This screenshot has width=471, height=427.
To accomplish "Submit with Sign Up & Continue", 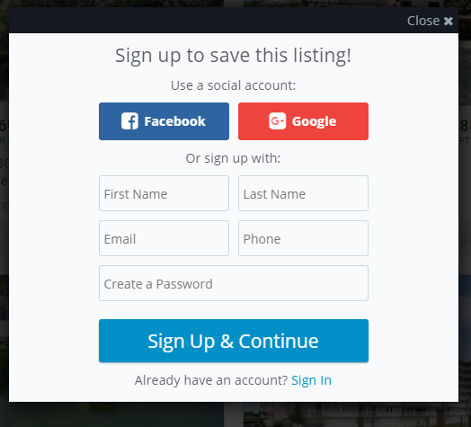I will [234, 341].
